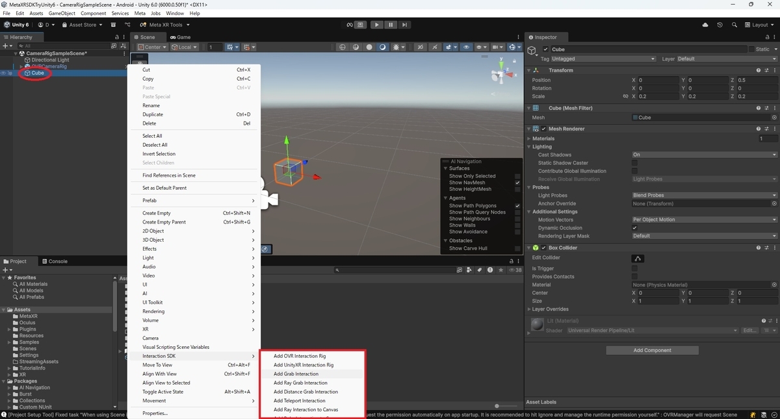Open the GameObject menu in the menu bar
Viewport: 780px width, 419px height.
coord(62,13)
